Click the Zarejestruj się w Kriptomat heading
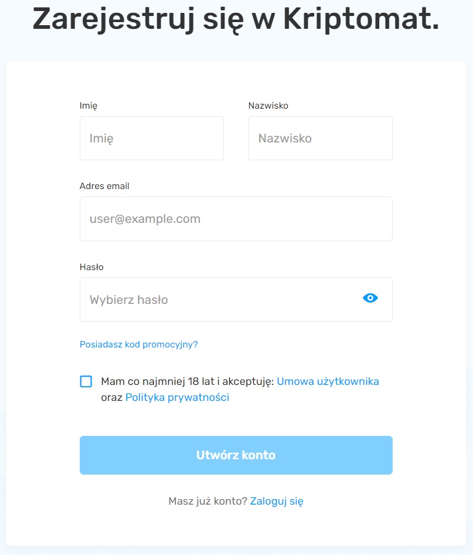 (236, 20)
